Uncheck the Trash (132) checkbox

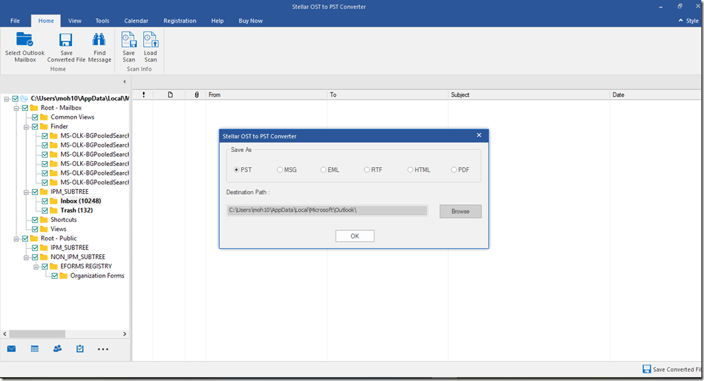pyautogui.click(x=45, y=210)
